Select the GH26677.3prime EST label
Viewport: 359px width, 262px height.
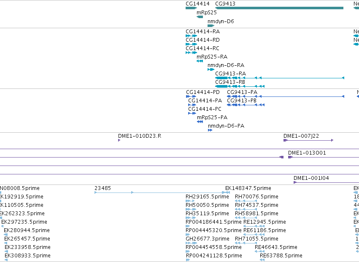pyautogui.click(x=208, y=239)
